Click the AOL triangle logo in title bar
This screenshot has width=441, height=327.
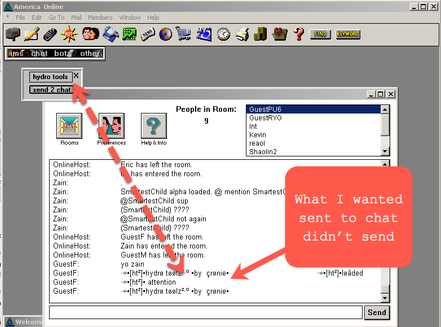pyautogui.click(x=8, y=6)
